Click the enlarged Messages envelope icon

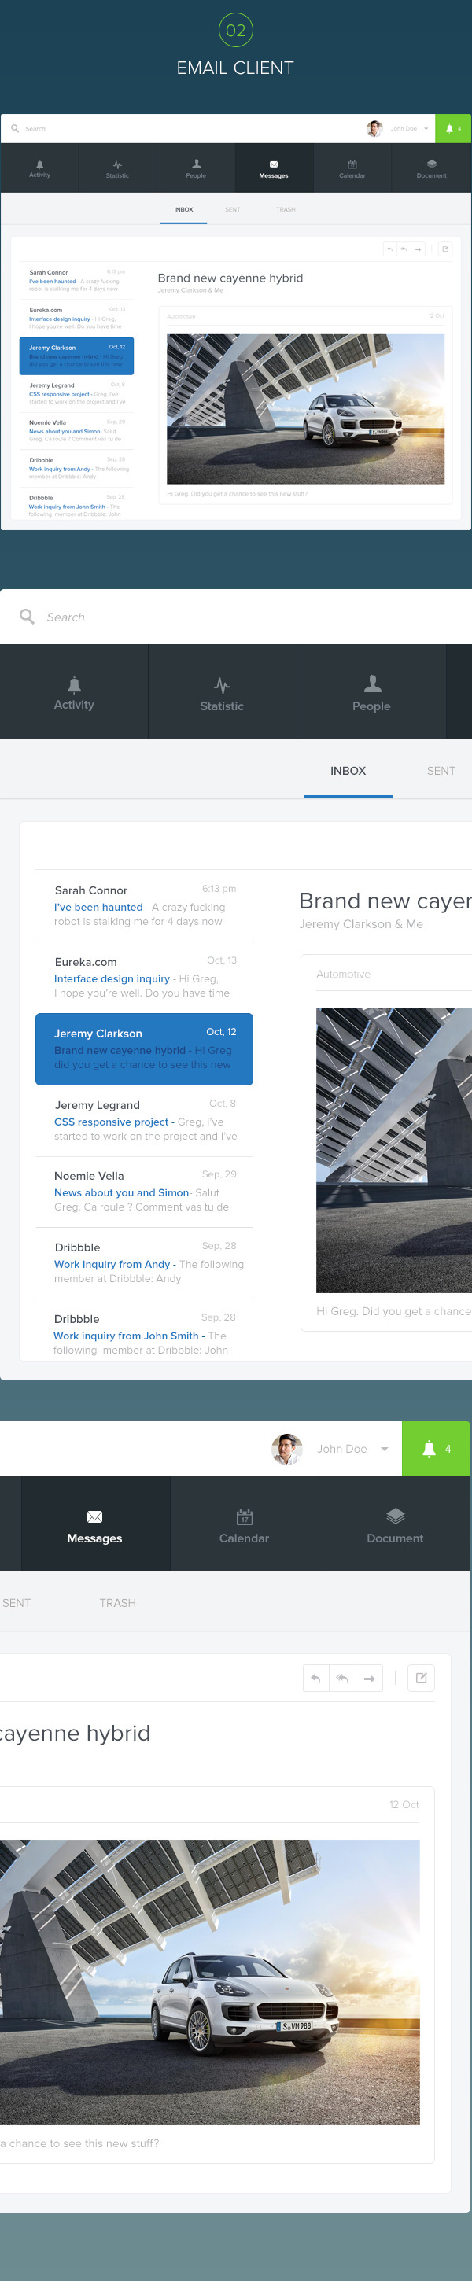click(x=94, y=1516)
